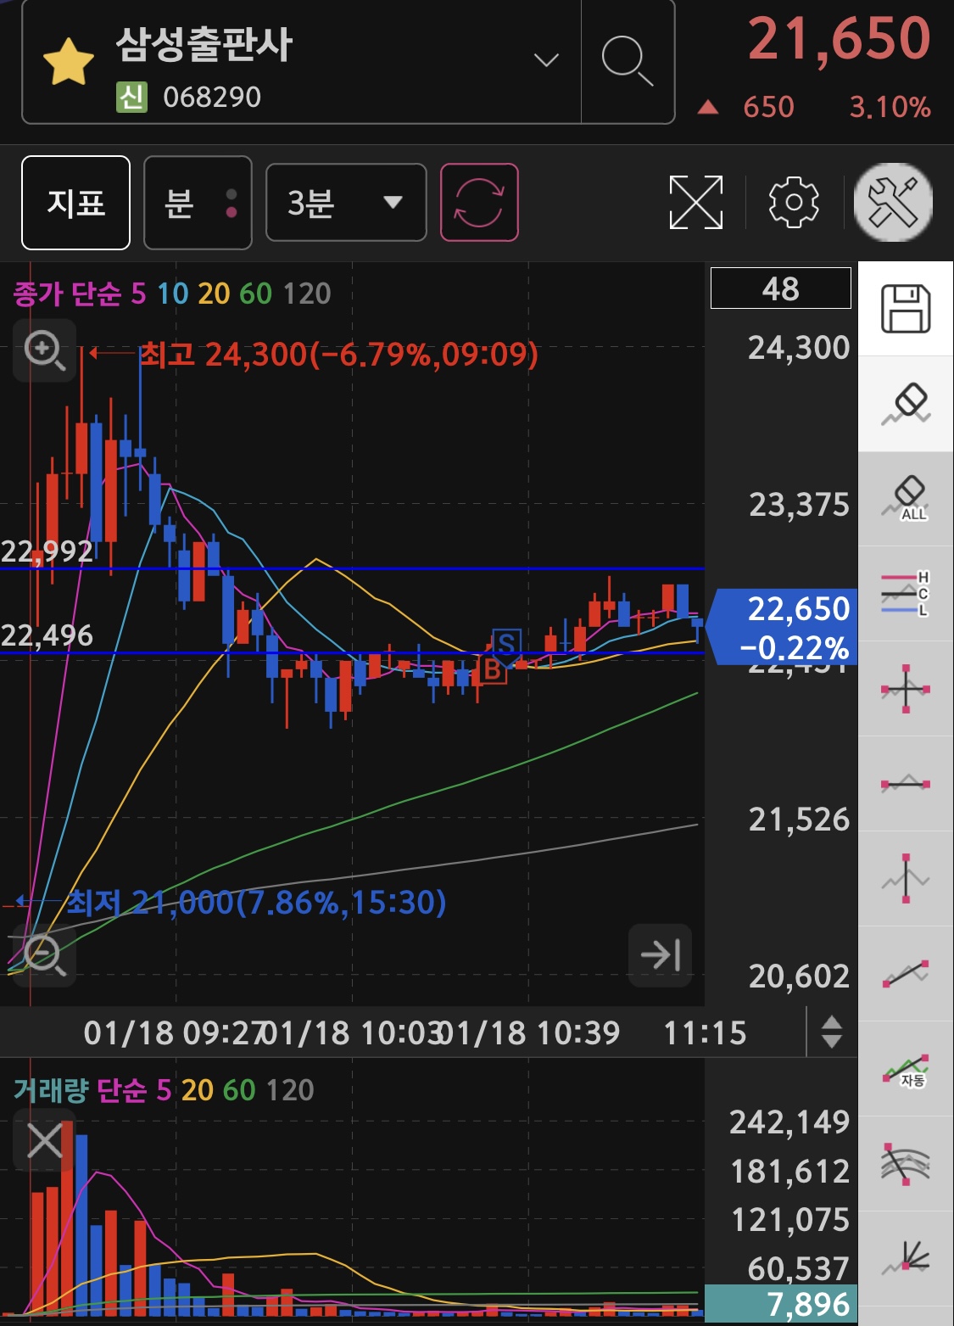Click the pink refresh chart icon
The height and width of the screenshot is (1326, 954).
pyautogui.click(x=479, y=203)
